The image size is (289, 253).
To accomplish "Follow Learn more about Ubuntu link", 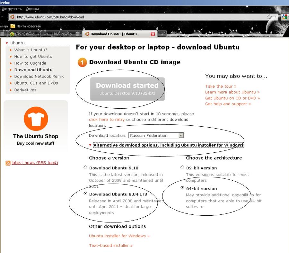I will tap(232, 92).
